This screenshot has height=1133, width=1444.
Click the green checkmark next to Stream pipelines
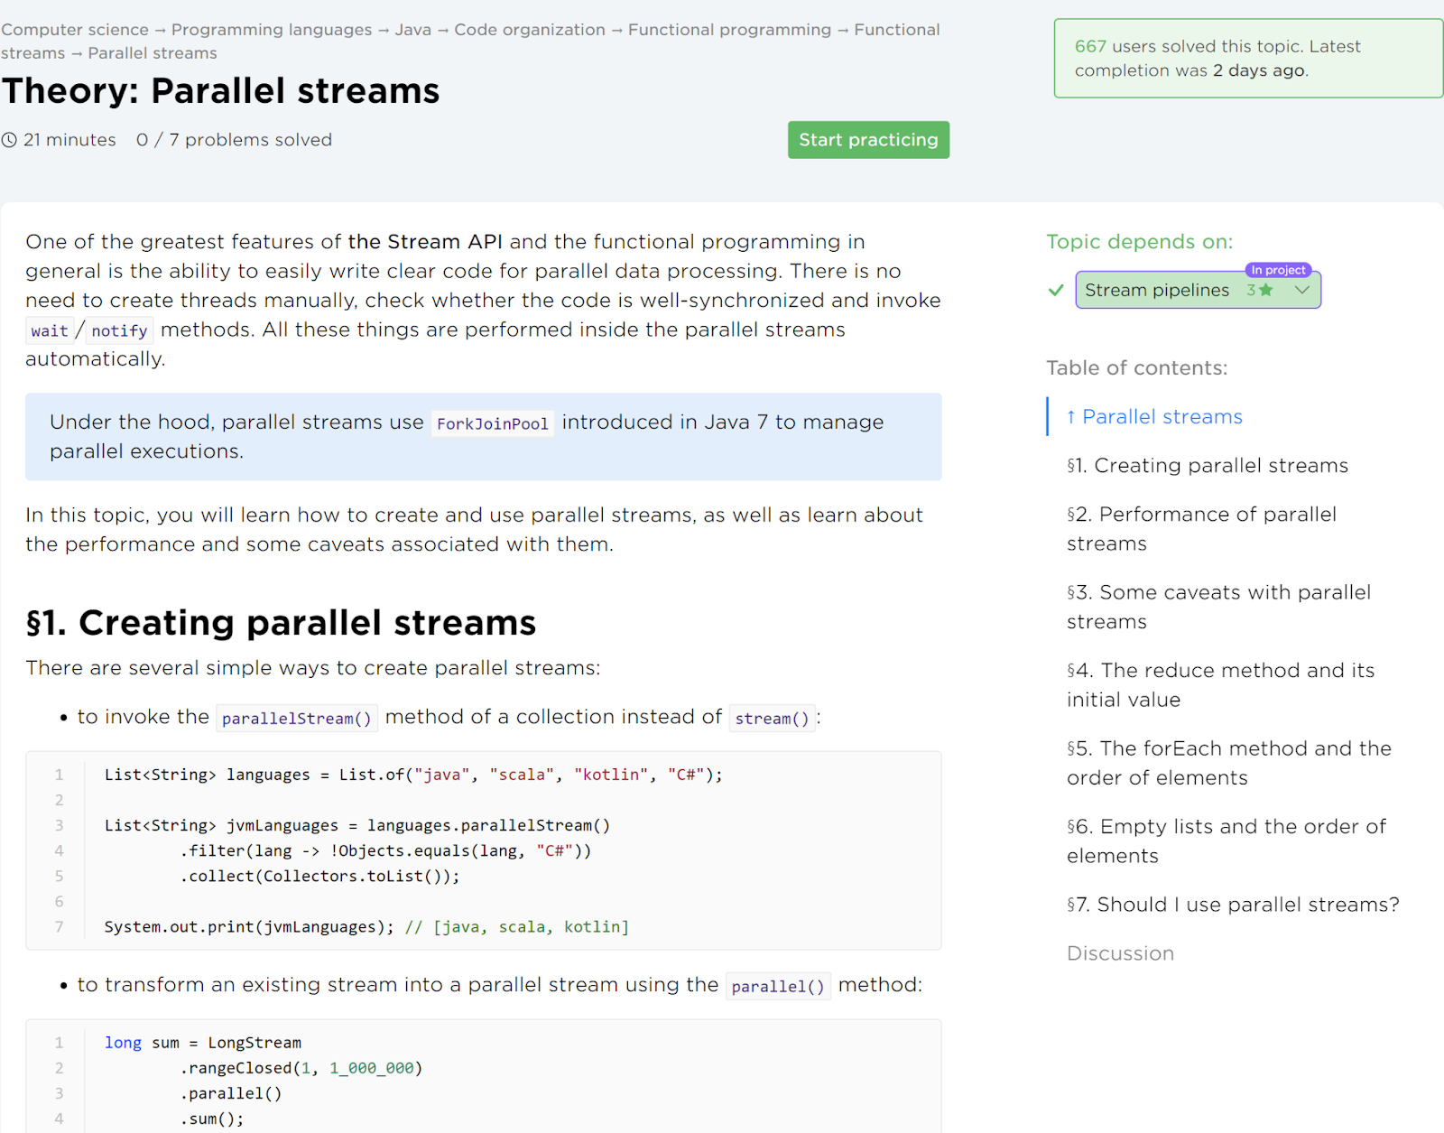1055,290
